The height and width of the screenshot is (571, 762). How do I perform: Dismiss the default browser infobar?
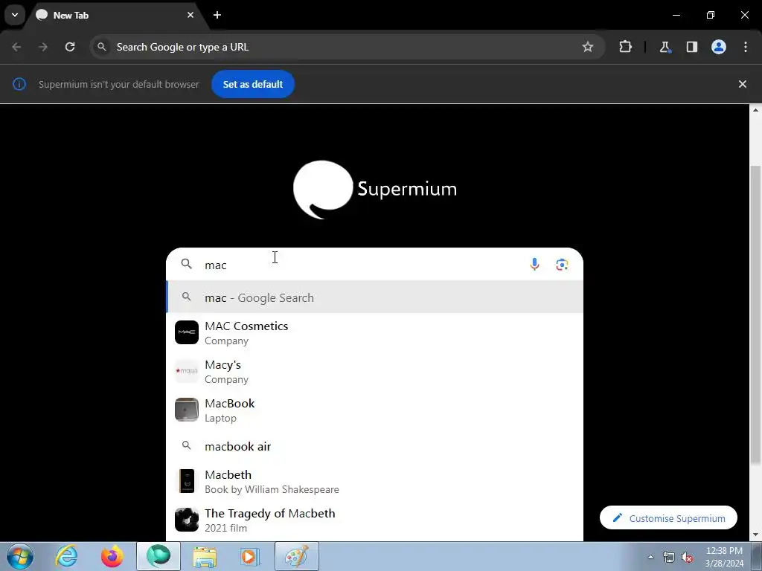click(x=742, y=84)
